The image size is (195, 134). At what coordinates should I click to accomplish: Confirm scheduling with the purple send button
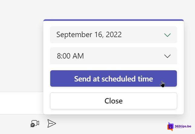(x=114, y=78)
